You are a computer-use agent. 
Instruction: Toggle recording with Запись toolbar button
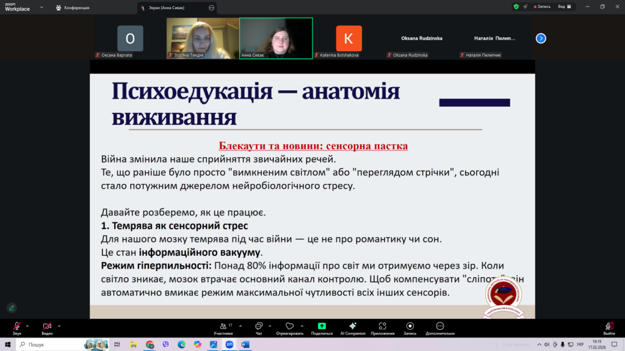point(410,327)
